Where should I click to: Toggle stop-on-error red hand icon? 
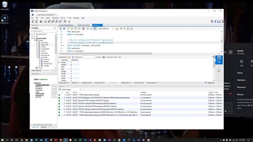tap(83, 28)
